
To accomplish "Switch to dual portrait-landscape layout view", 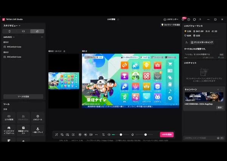I will 37,31.
